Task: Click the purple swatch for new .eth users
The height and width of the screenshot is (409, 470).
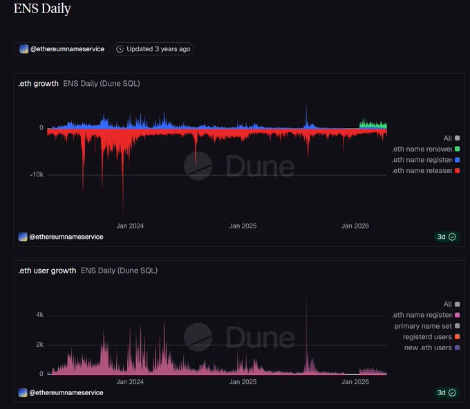Action: [x=457, y=347]
